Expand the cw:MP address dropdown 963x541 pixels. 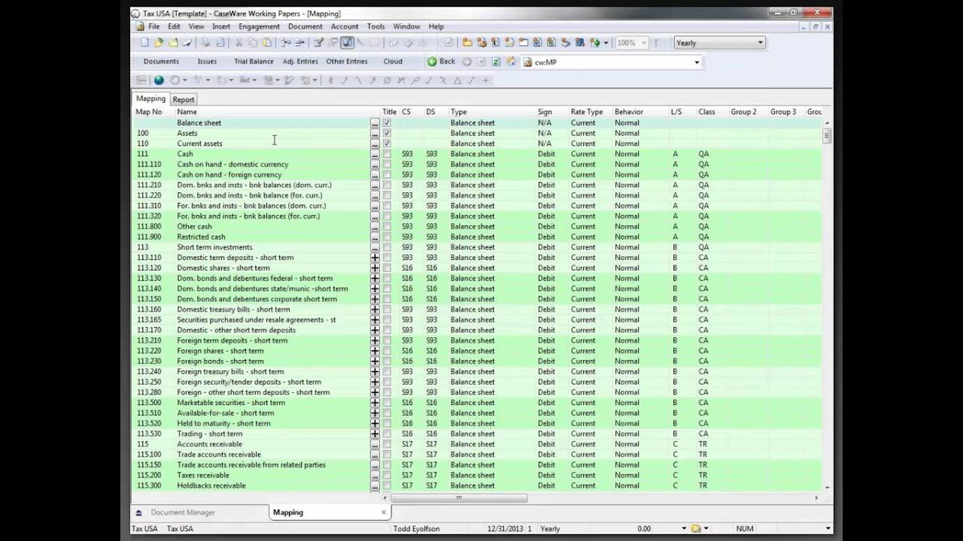[x=697, y=62]
